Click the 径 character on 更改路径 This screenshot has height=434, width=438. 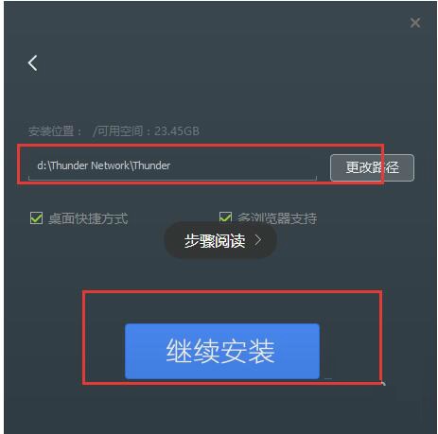[x=393, y=167]
